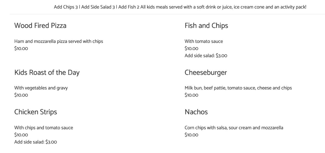Click the $10.00 price under Fish and Chips

(191, 49)
